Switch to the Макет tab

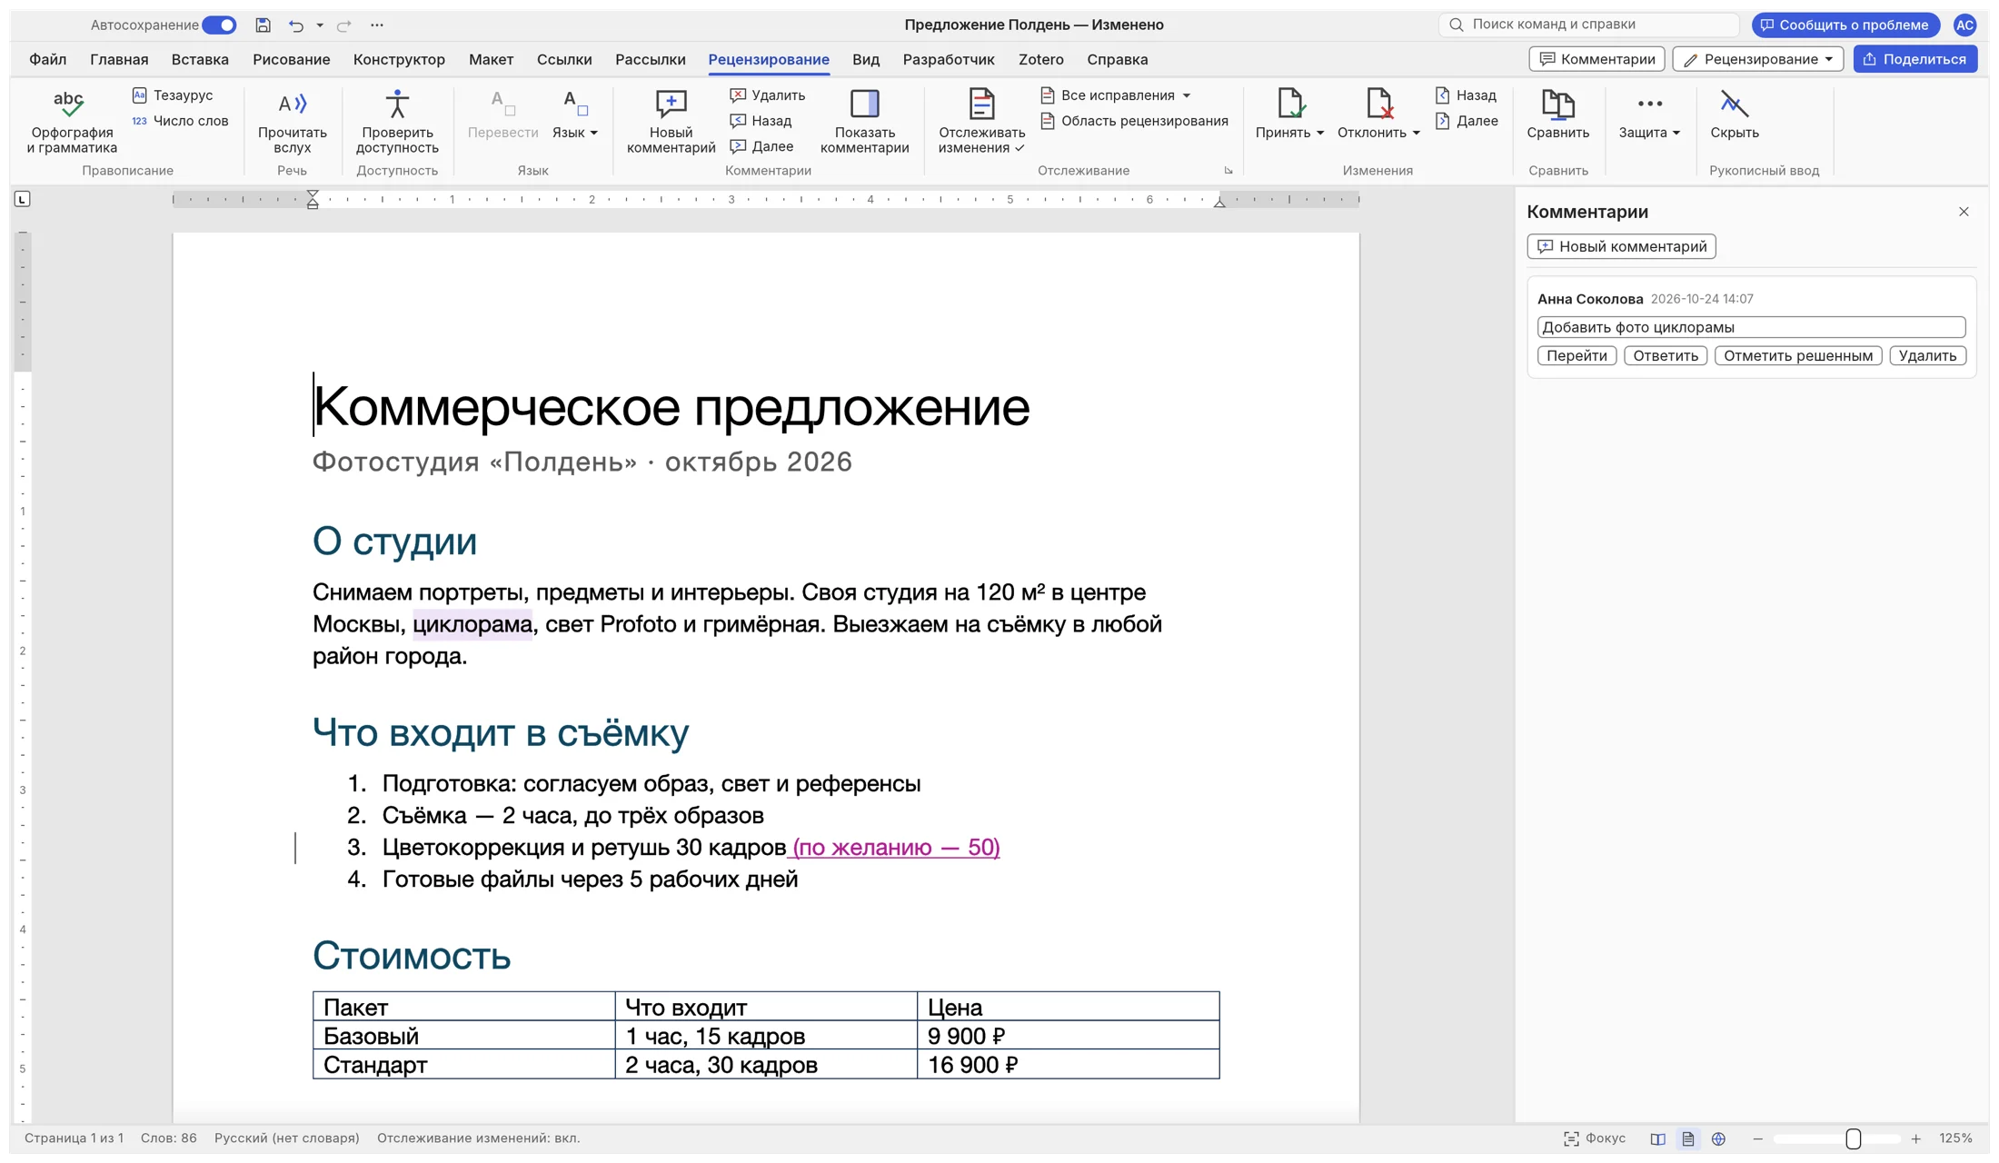pyautogui.click(x=491, y=59)
